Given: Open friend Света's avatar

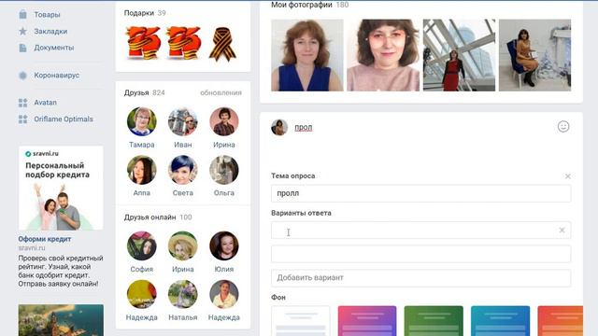Looking at the screenshot, I should [183, 170].
